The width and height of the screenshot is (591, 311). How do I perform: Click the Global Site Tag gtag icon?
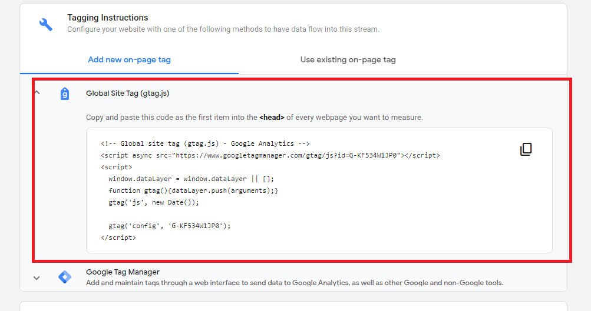click(x=65, y=93)
